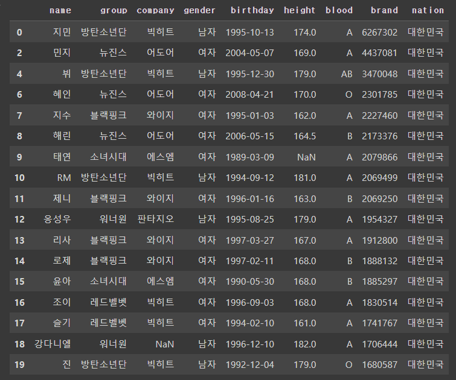Click brand value 6267302
Image resolution: width=456 pixels, height=380 pixels.
(x=380, y=32)
